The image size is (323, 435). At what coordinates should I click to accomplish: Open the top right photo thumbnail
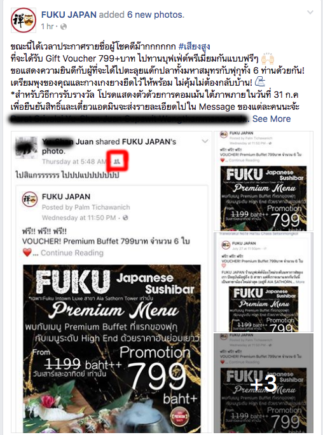[x=263, y=181]
